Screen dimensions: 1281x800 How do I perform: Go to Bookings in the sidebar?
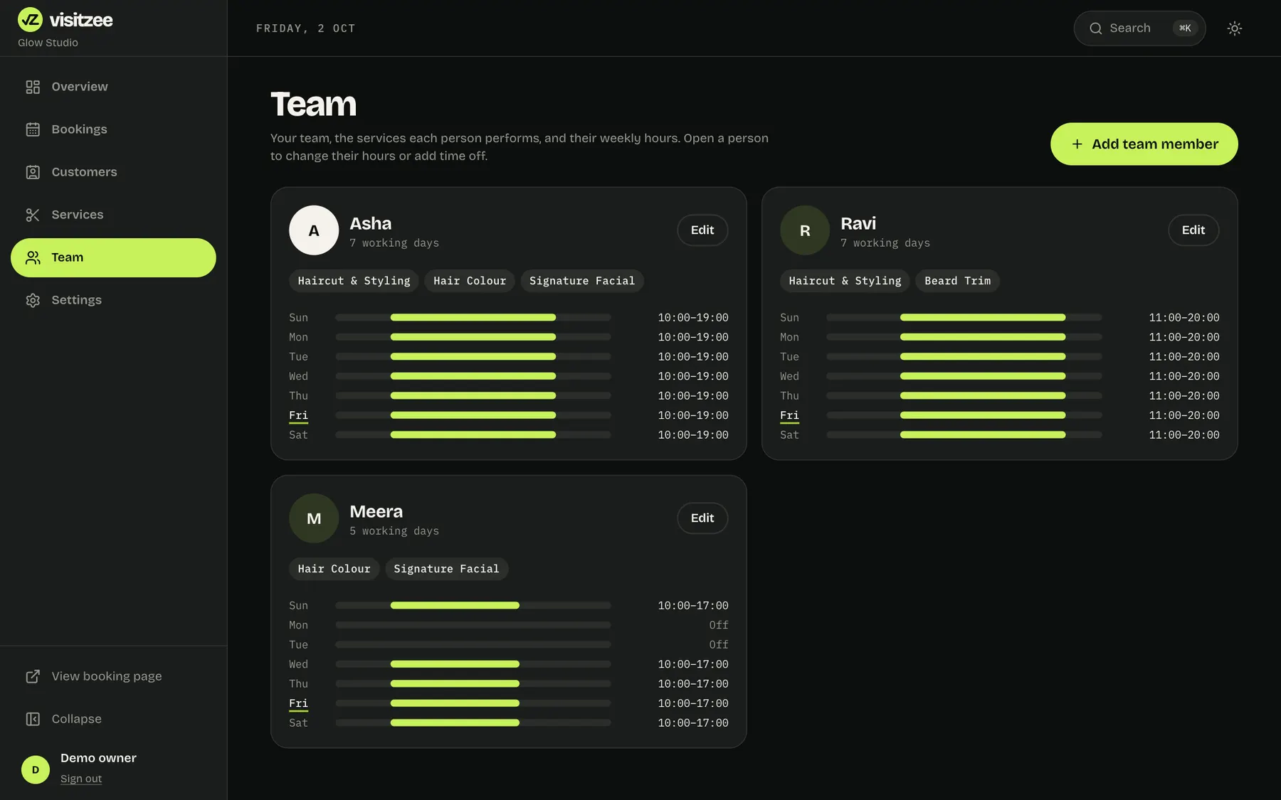click(x=113, y=129)
